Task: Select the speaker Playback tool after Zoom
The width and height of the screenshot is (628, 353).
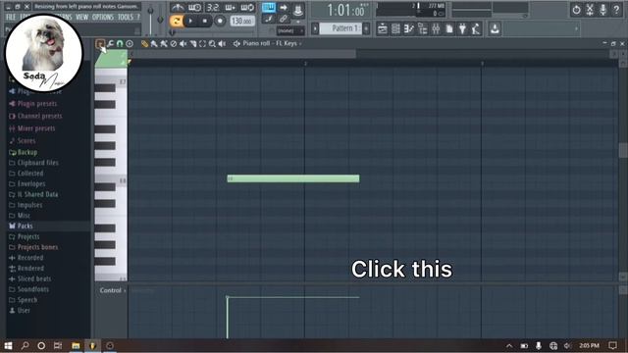Action: coord(222,43)
